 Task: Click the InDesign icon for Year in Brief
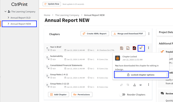[141, 48]
